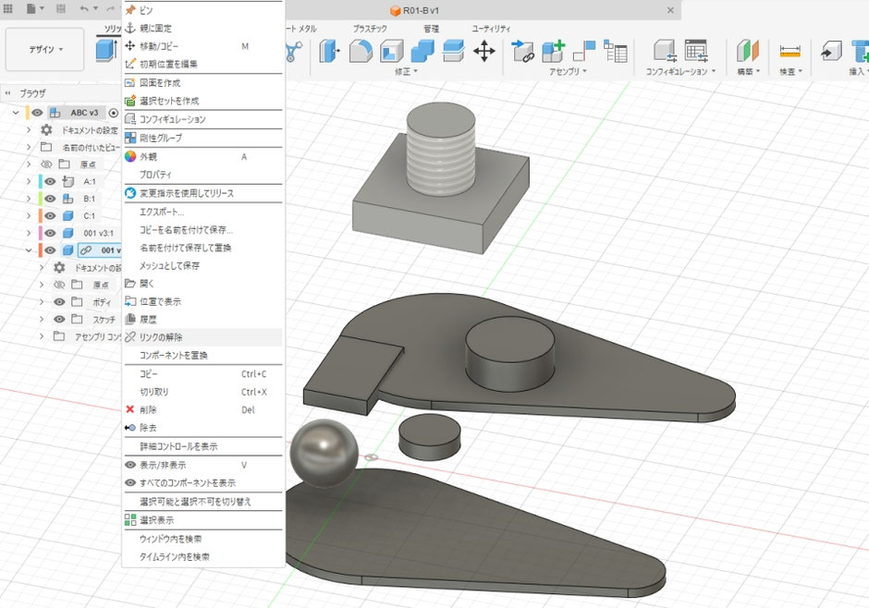
Task: Choose リンクの解除 from the context menu
Action: point(160,337)
